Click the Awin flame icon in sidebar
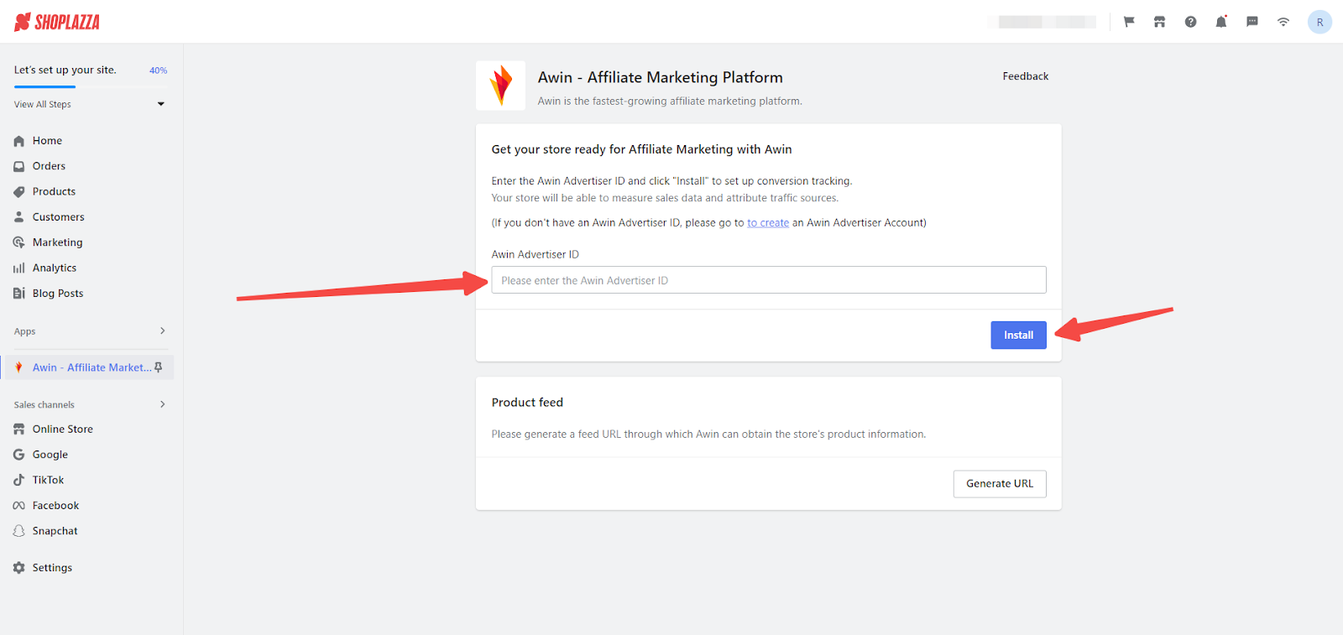The image size is (1343, 635). tap(19, 367)
